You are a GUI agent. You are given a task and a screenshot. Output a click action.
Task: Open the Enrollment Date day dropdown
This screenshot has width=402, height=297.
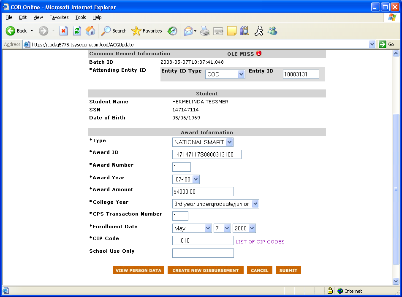222,228
